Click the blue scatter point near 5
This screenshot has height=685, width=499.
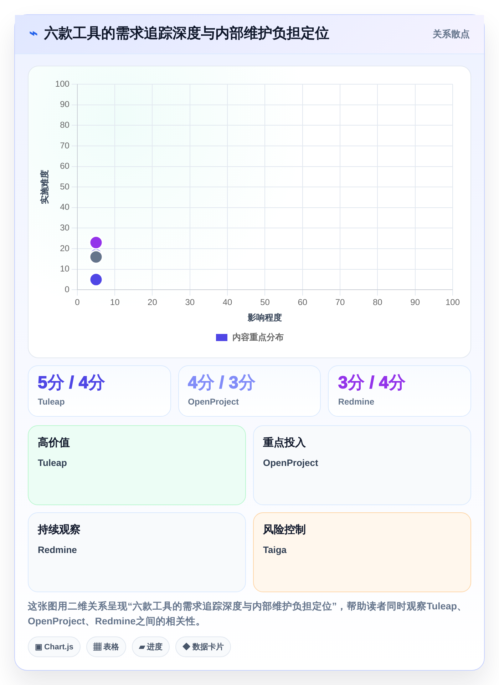(96, 279)
